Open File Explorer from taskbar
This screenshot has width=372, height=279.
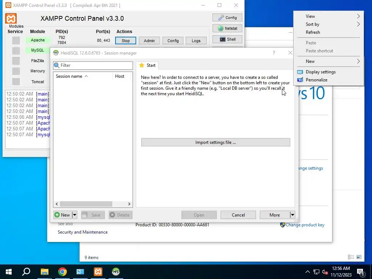(x=44, y=272)
